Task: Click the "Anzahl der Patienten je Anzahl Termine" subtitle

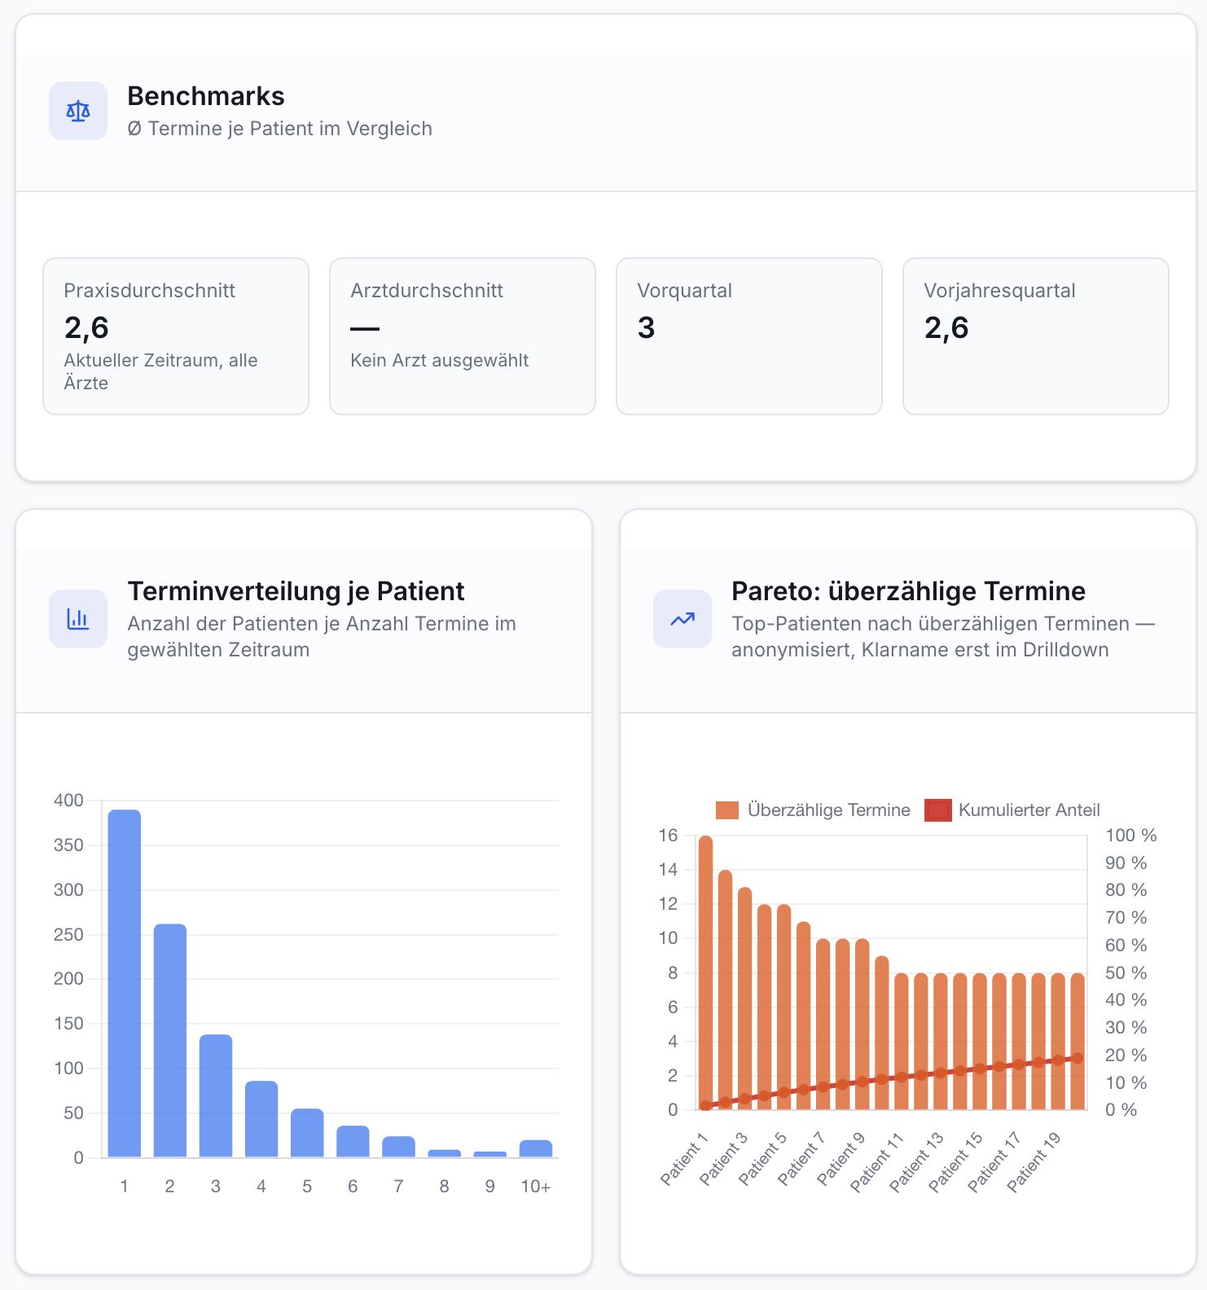Action: click(x=322, y=637)
